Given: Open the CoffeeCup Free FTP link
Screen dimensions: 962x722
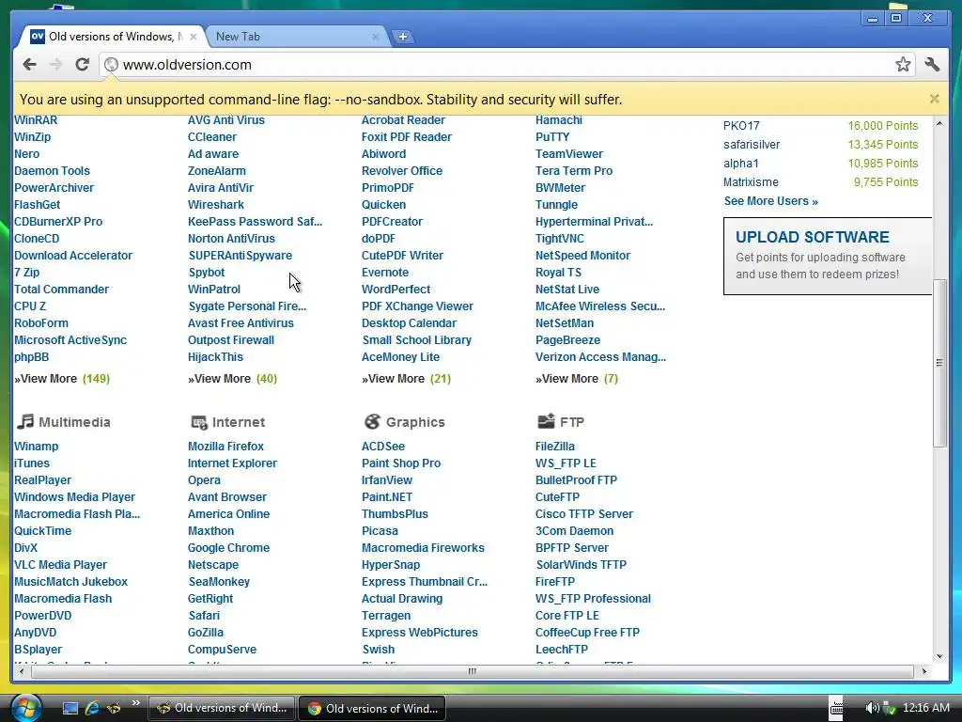Looking at the screenshot, I should click(x=587, y=633).
